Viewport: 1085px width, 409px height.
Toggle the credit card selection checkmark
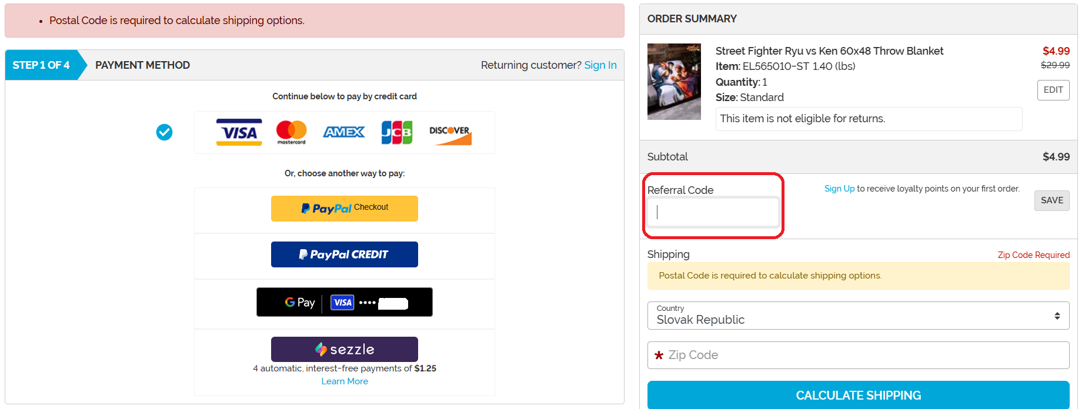165,132
